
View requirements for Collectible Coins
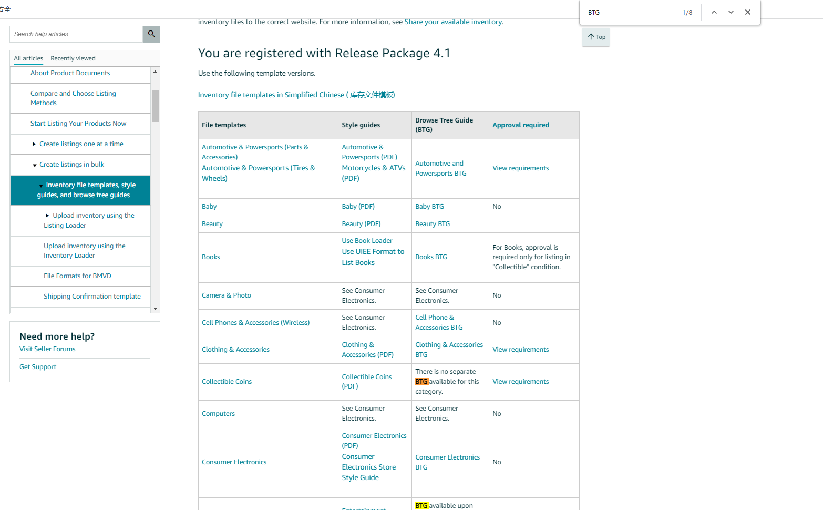coord(520,382)
